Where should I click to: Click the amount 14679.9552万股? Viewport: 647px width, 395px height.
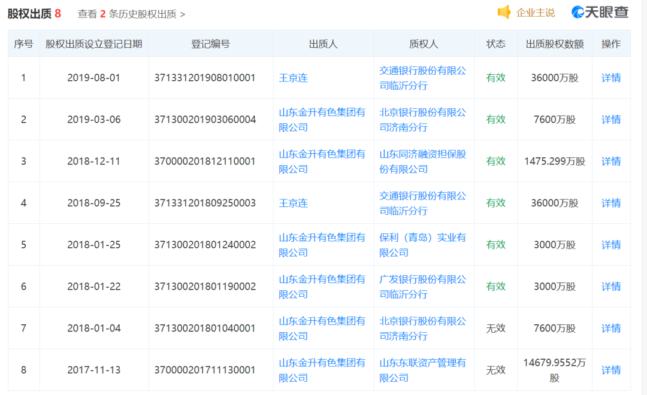point(555,370)
